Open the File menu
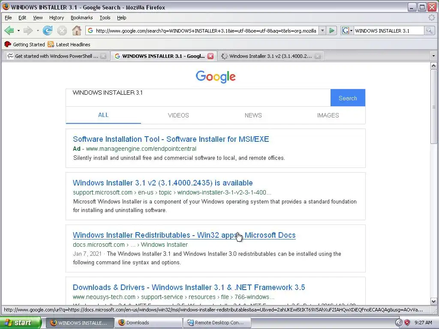Screen dimensions: 439x329 [x=8, y=18]
